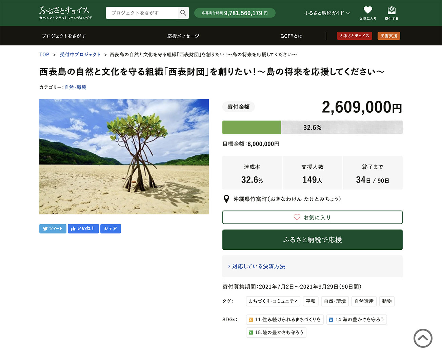Select the 自然・環境 tag in tag list

point(335,301)
